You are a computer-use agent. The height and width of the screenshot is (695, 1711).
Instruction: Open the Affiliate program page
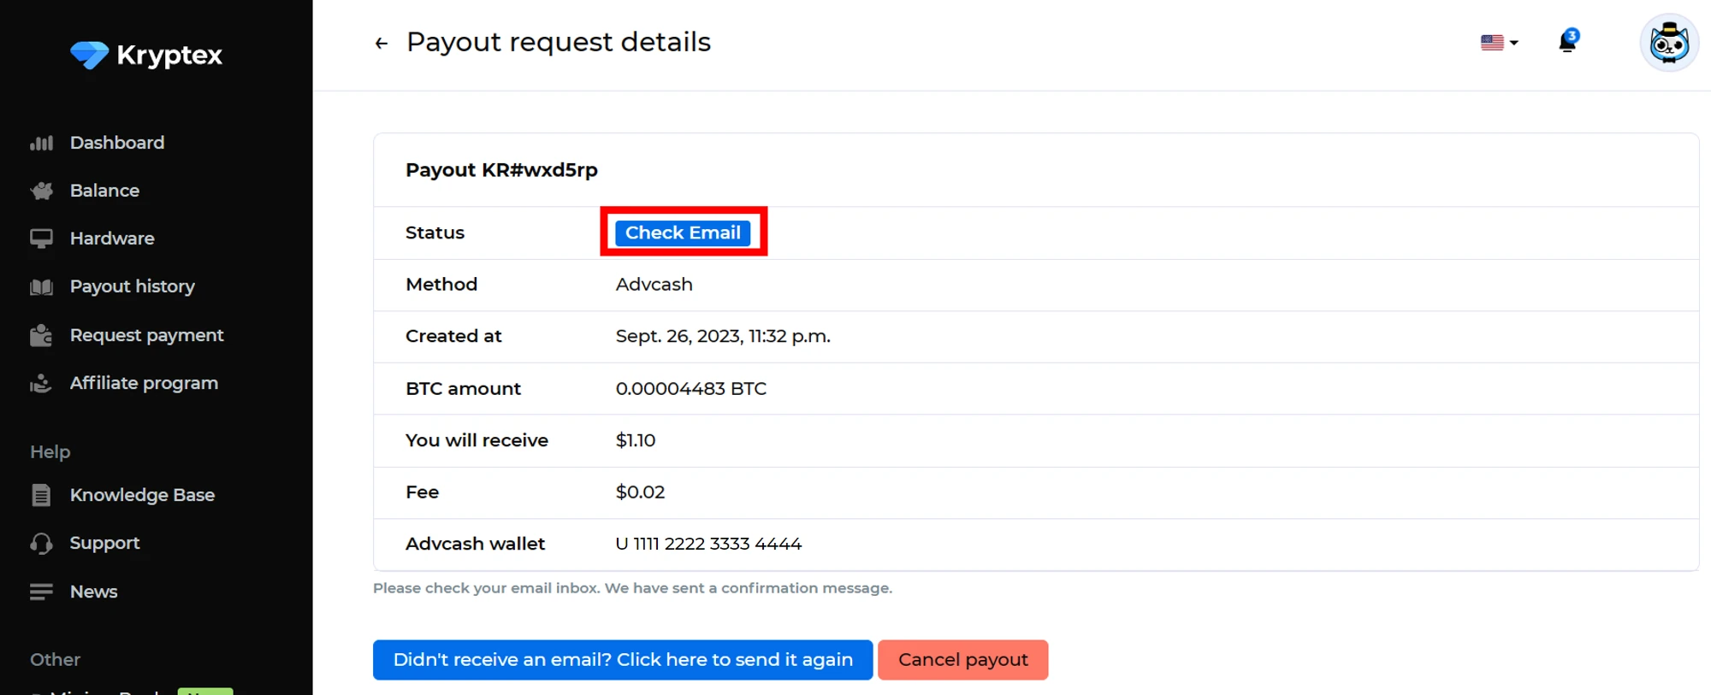[x=144, y=383]
